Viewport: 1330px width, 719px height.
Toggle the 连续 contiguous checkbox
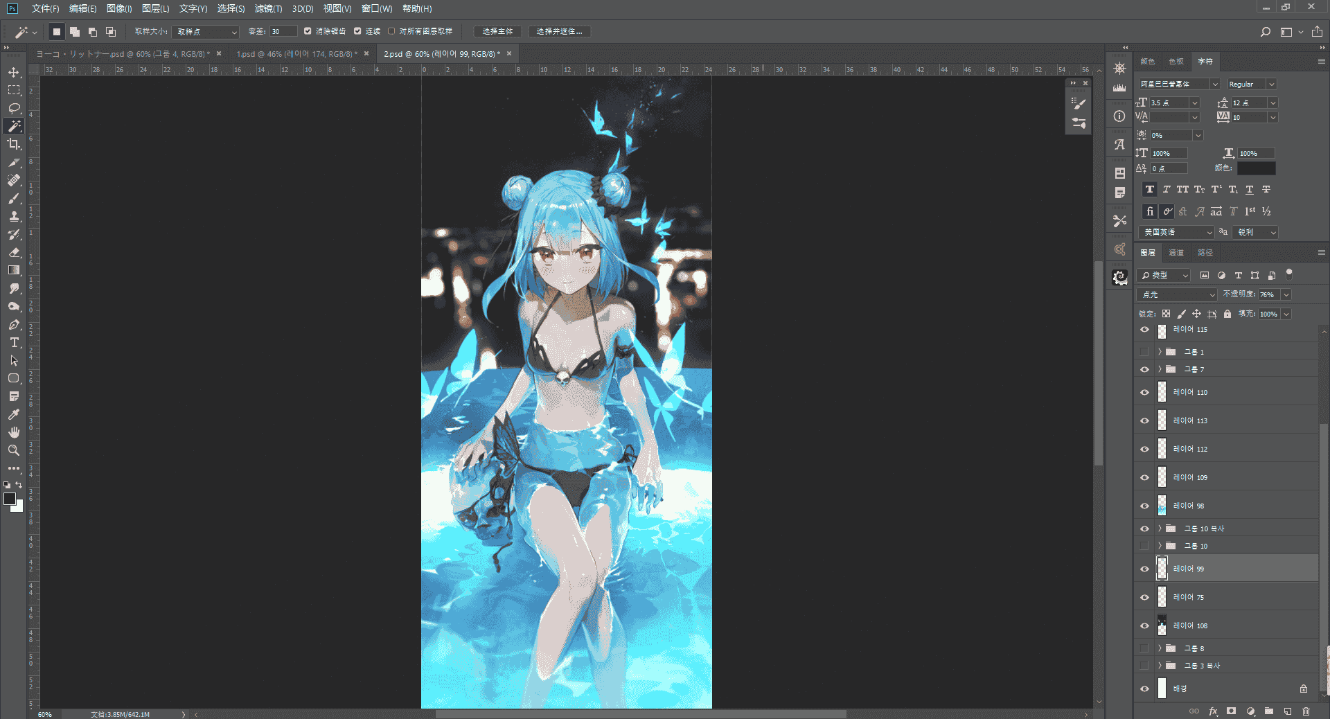tap(357, 31)
